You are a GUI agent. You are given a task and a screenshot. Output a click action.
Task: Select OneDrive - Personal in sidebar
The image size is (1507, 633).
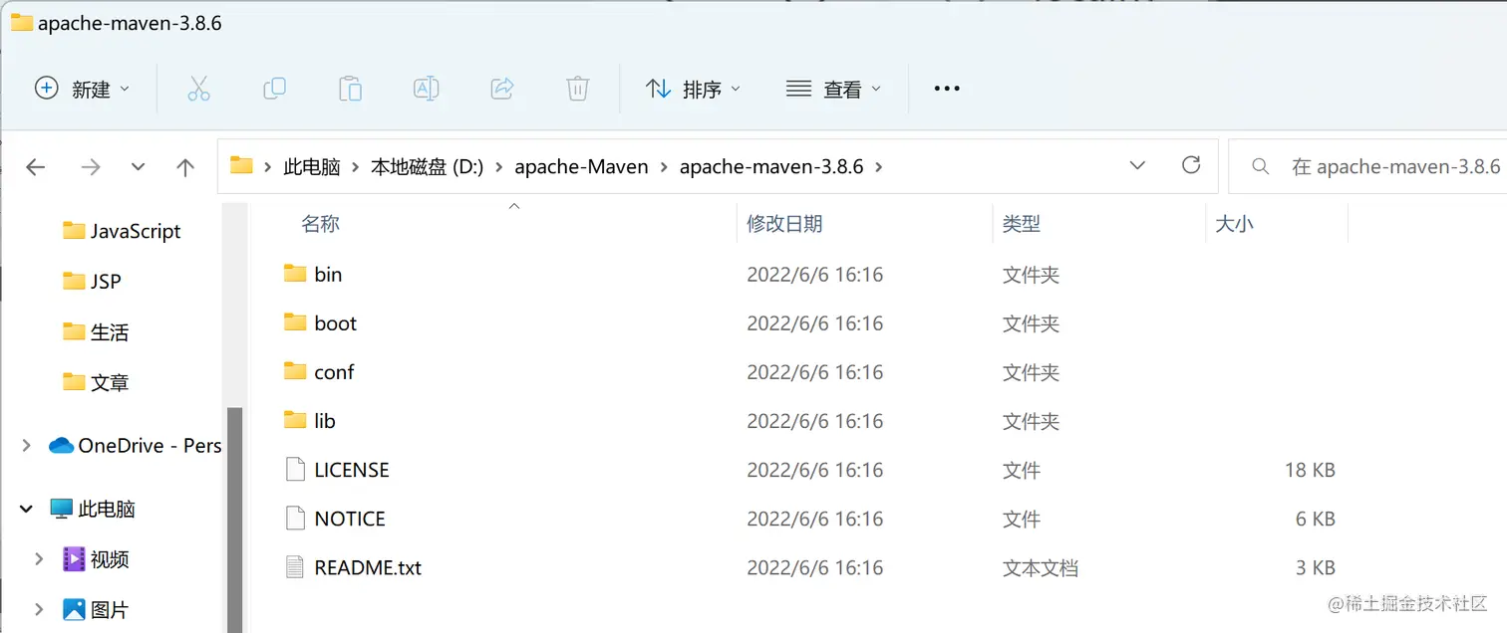pyautogui.click(x=135, y=446)
